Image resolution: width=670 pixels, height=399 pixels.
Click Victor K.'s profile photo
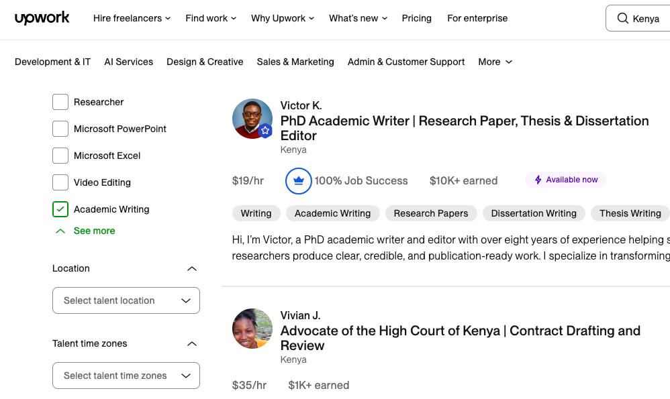click(252, 119)
